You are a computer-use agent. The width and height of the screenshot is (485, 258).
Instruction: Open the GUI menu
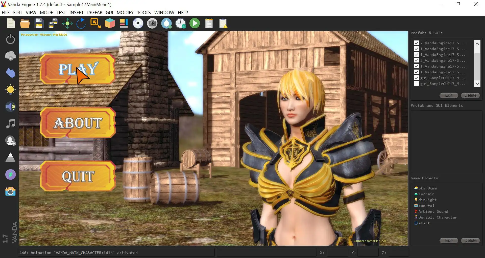(x=109, y=12)
